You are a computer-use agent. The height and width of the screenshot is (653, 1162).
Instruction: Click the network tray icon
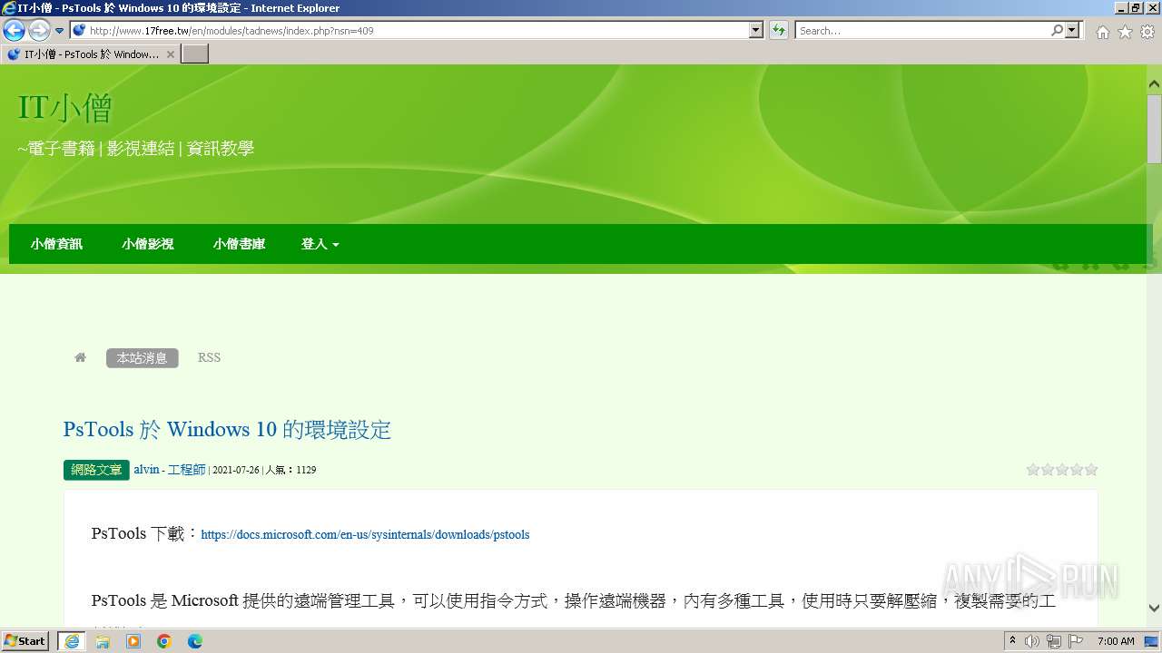(x=1053, y=641)
